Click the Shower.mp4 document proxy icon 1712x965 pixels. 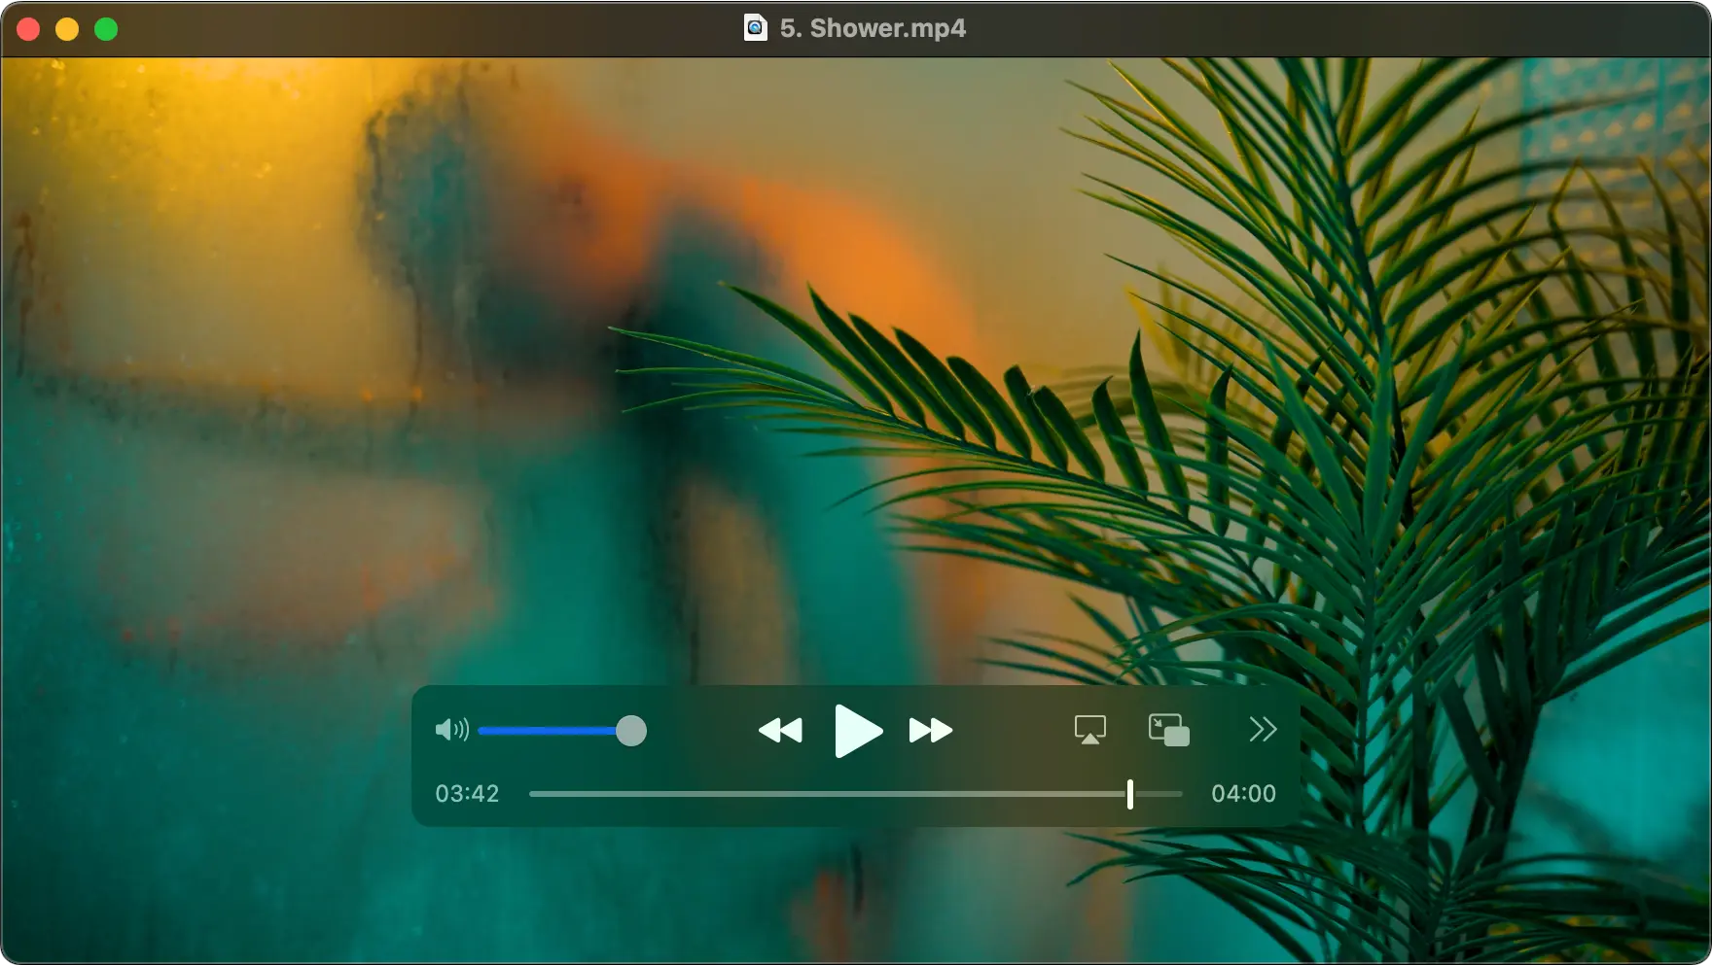(755, 28)
